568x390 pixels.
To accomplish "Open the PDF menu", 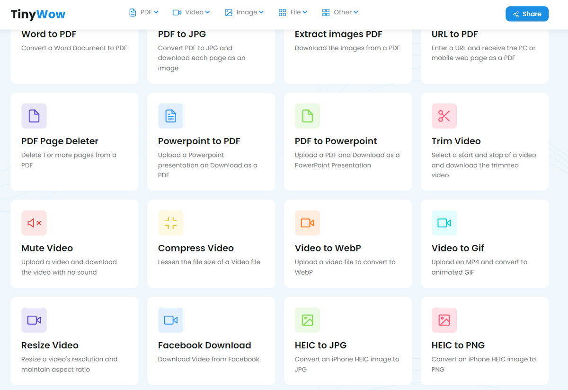I will [x=144, y=12].
